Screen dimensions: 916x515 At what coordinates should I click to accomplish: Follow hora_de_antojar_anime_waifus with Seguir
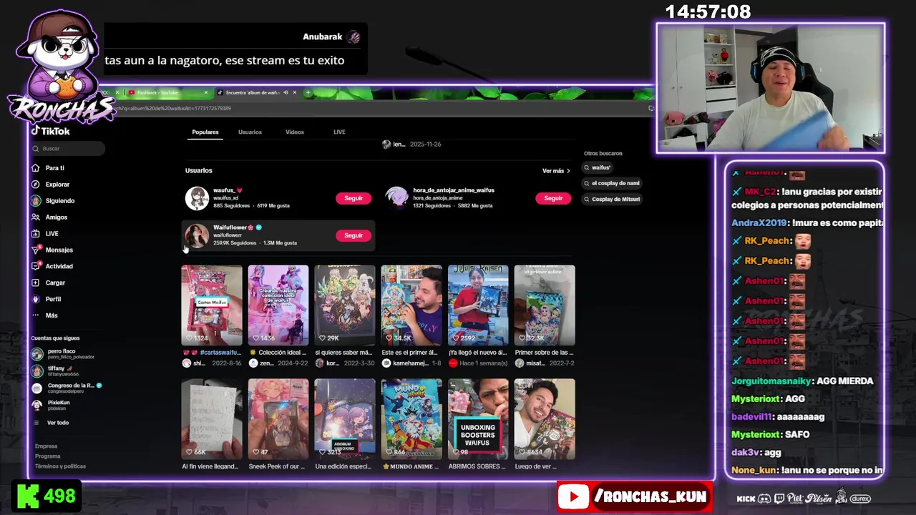click(553, 198)
